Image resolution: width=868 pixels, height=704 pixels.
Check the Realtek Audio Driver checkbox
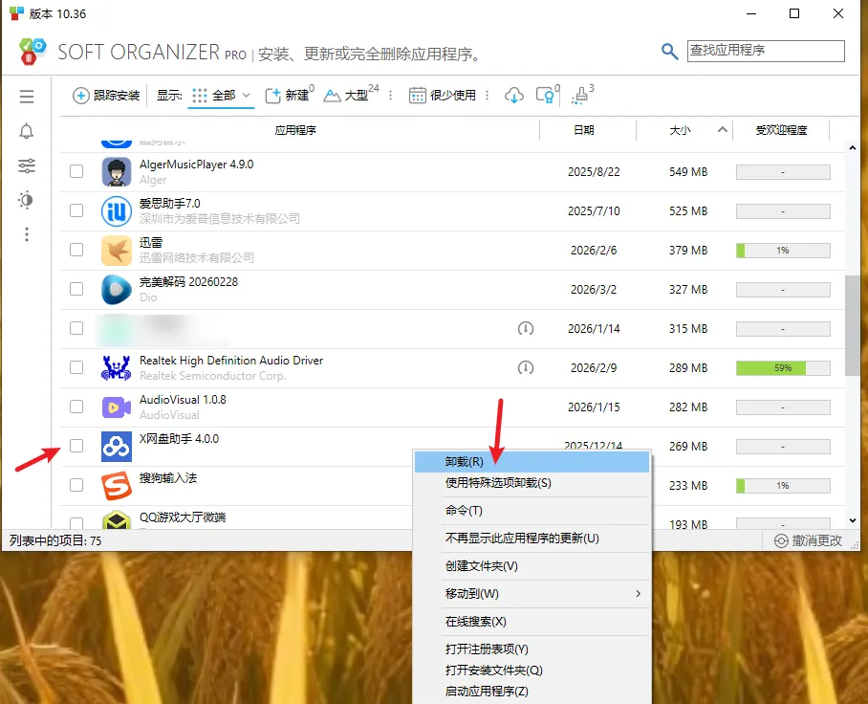76,368
